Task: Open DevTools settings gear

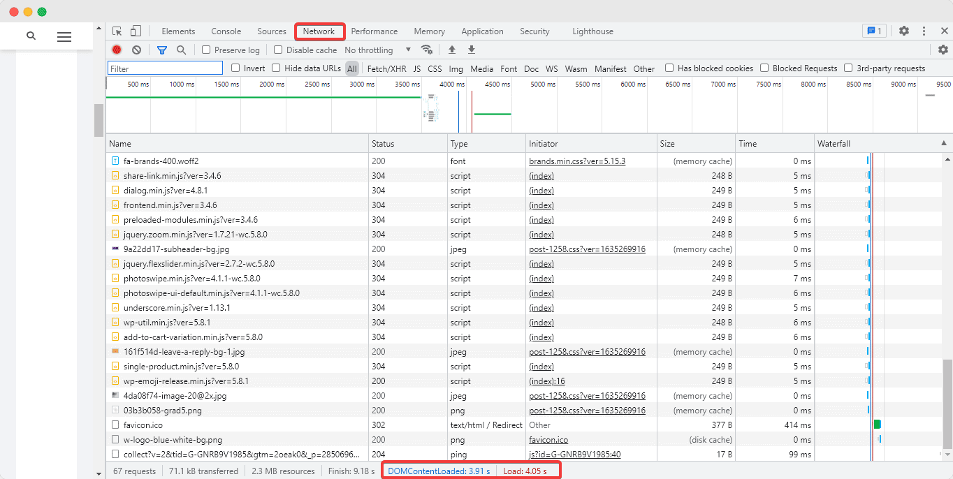Action: (x=904, y=31)
